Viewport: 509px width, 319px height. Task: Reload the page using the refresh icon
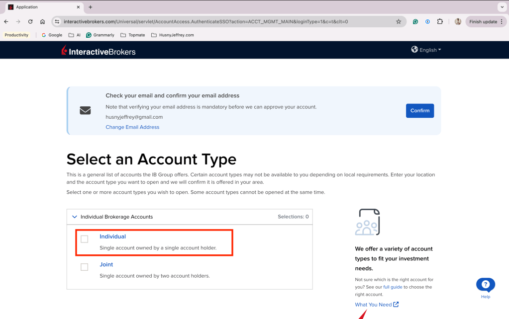click(x=30, y=22)
